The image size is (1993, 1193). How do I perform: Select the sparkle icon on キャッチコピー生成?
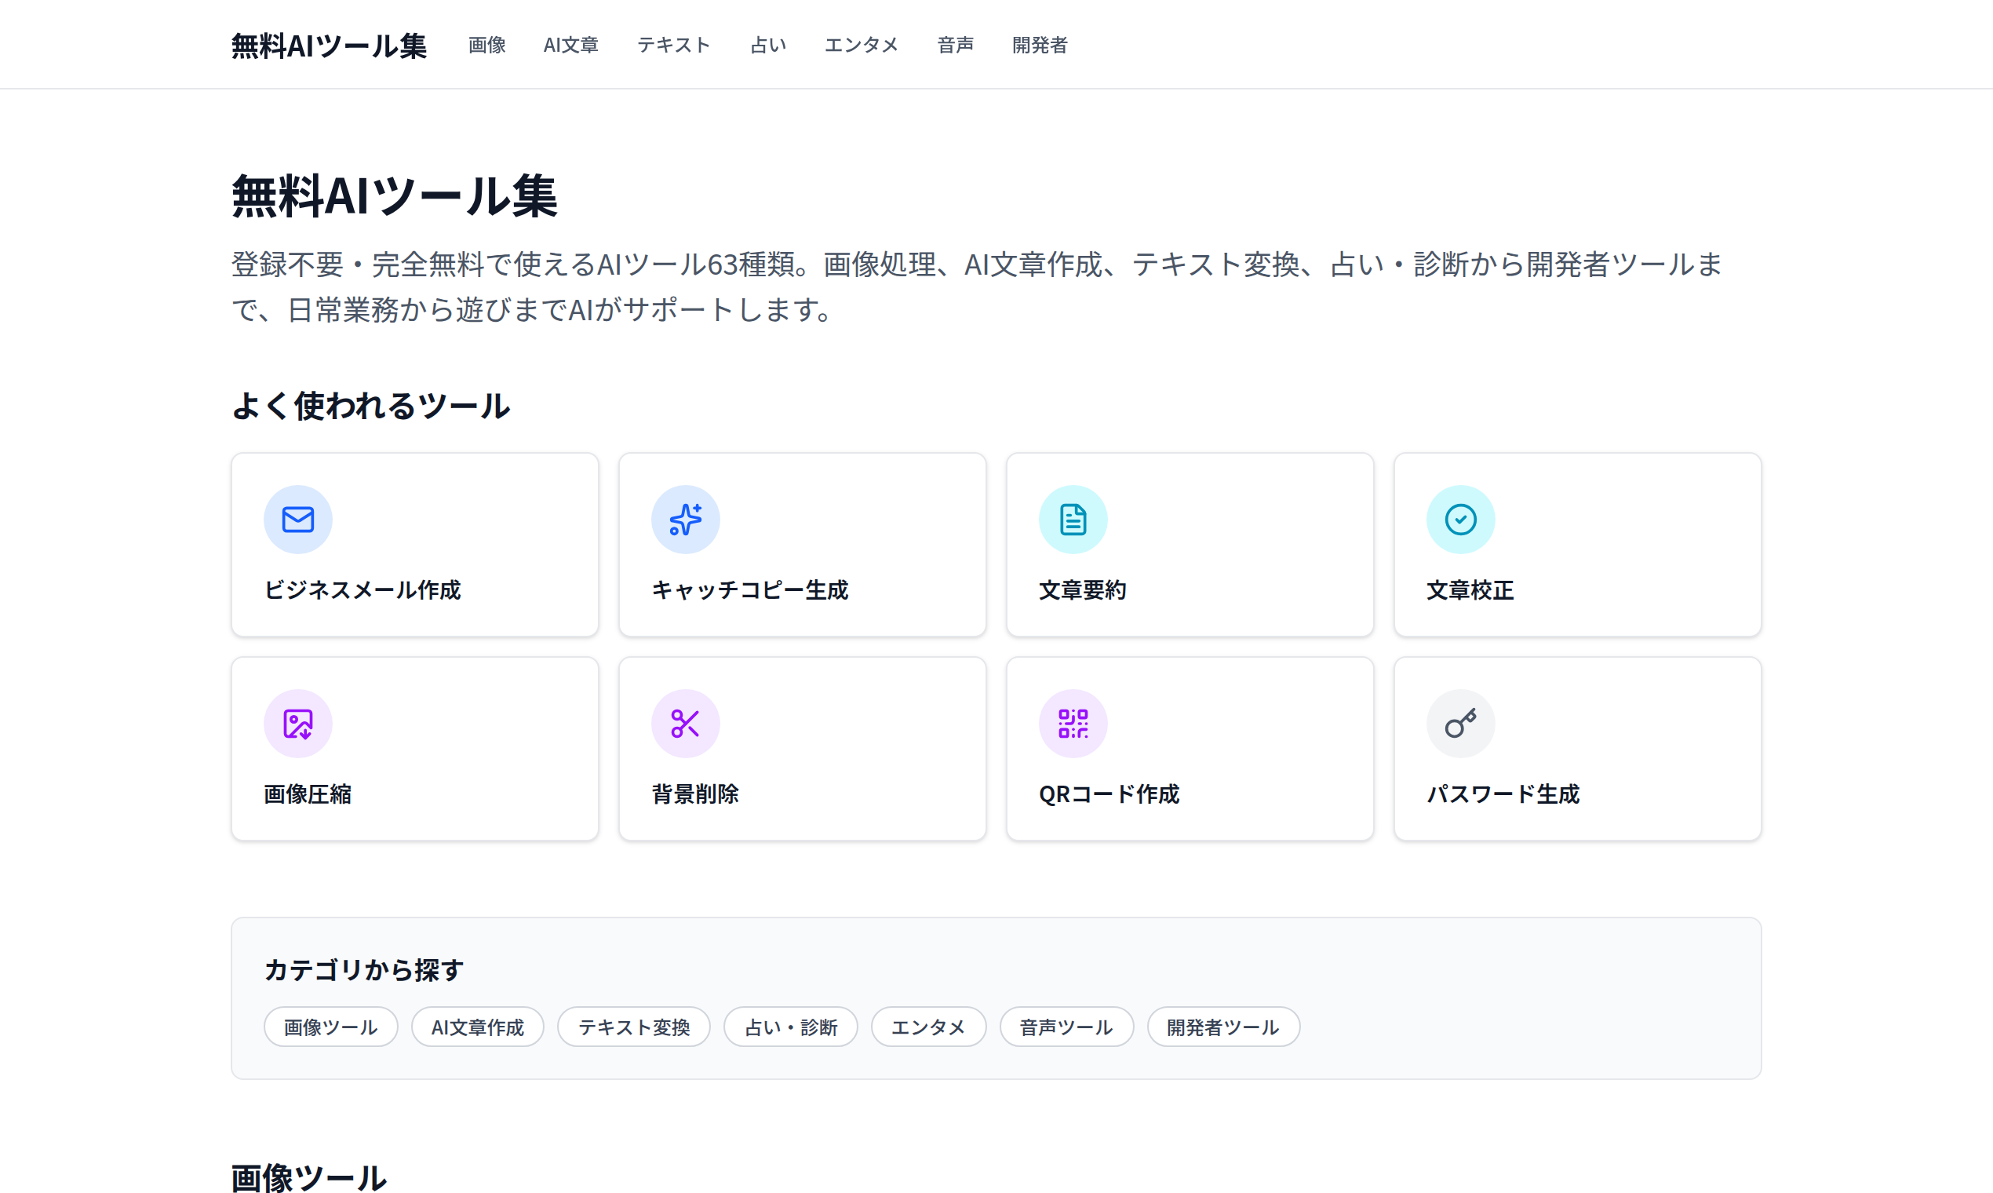[x=685, y=519]
